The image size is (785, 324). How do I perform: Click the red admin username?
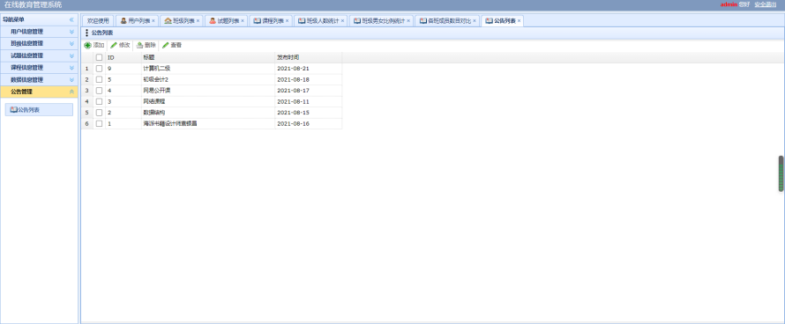click(x=729, y=4)
